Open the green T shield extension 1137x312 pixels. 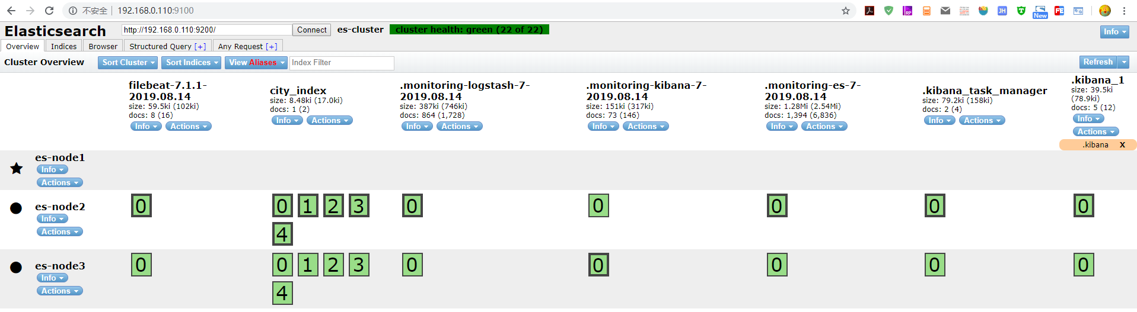(1021, 11)
